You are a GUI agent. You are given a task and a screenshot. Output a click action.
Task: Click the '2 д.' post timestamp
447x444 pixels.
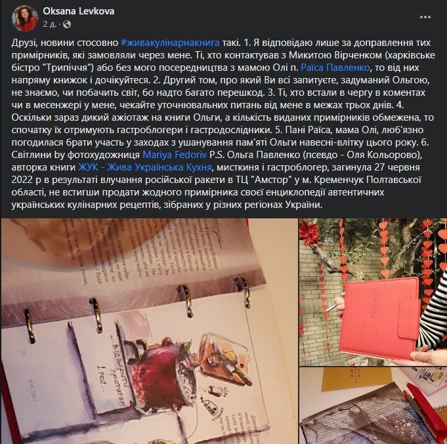pos(49,24)
